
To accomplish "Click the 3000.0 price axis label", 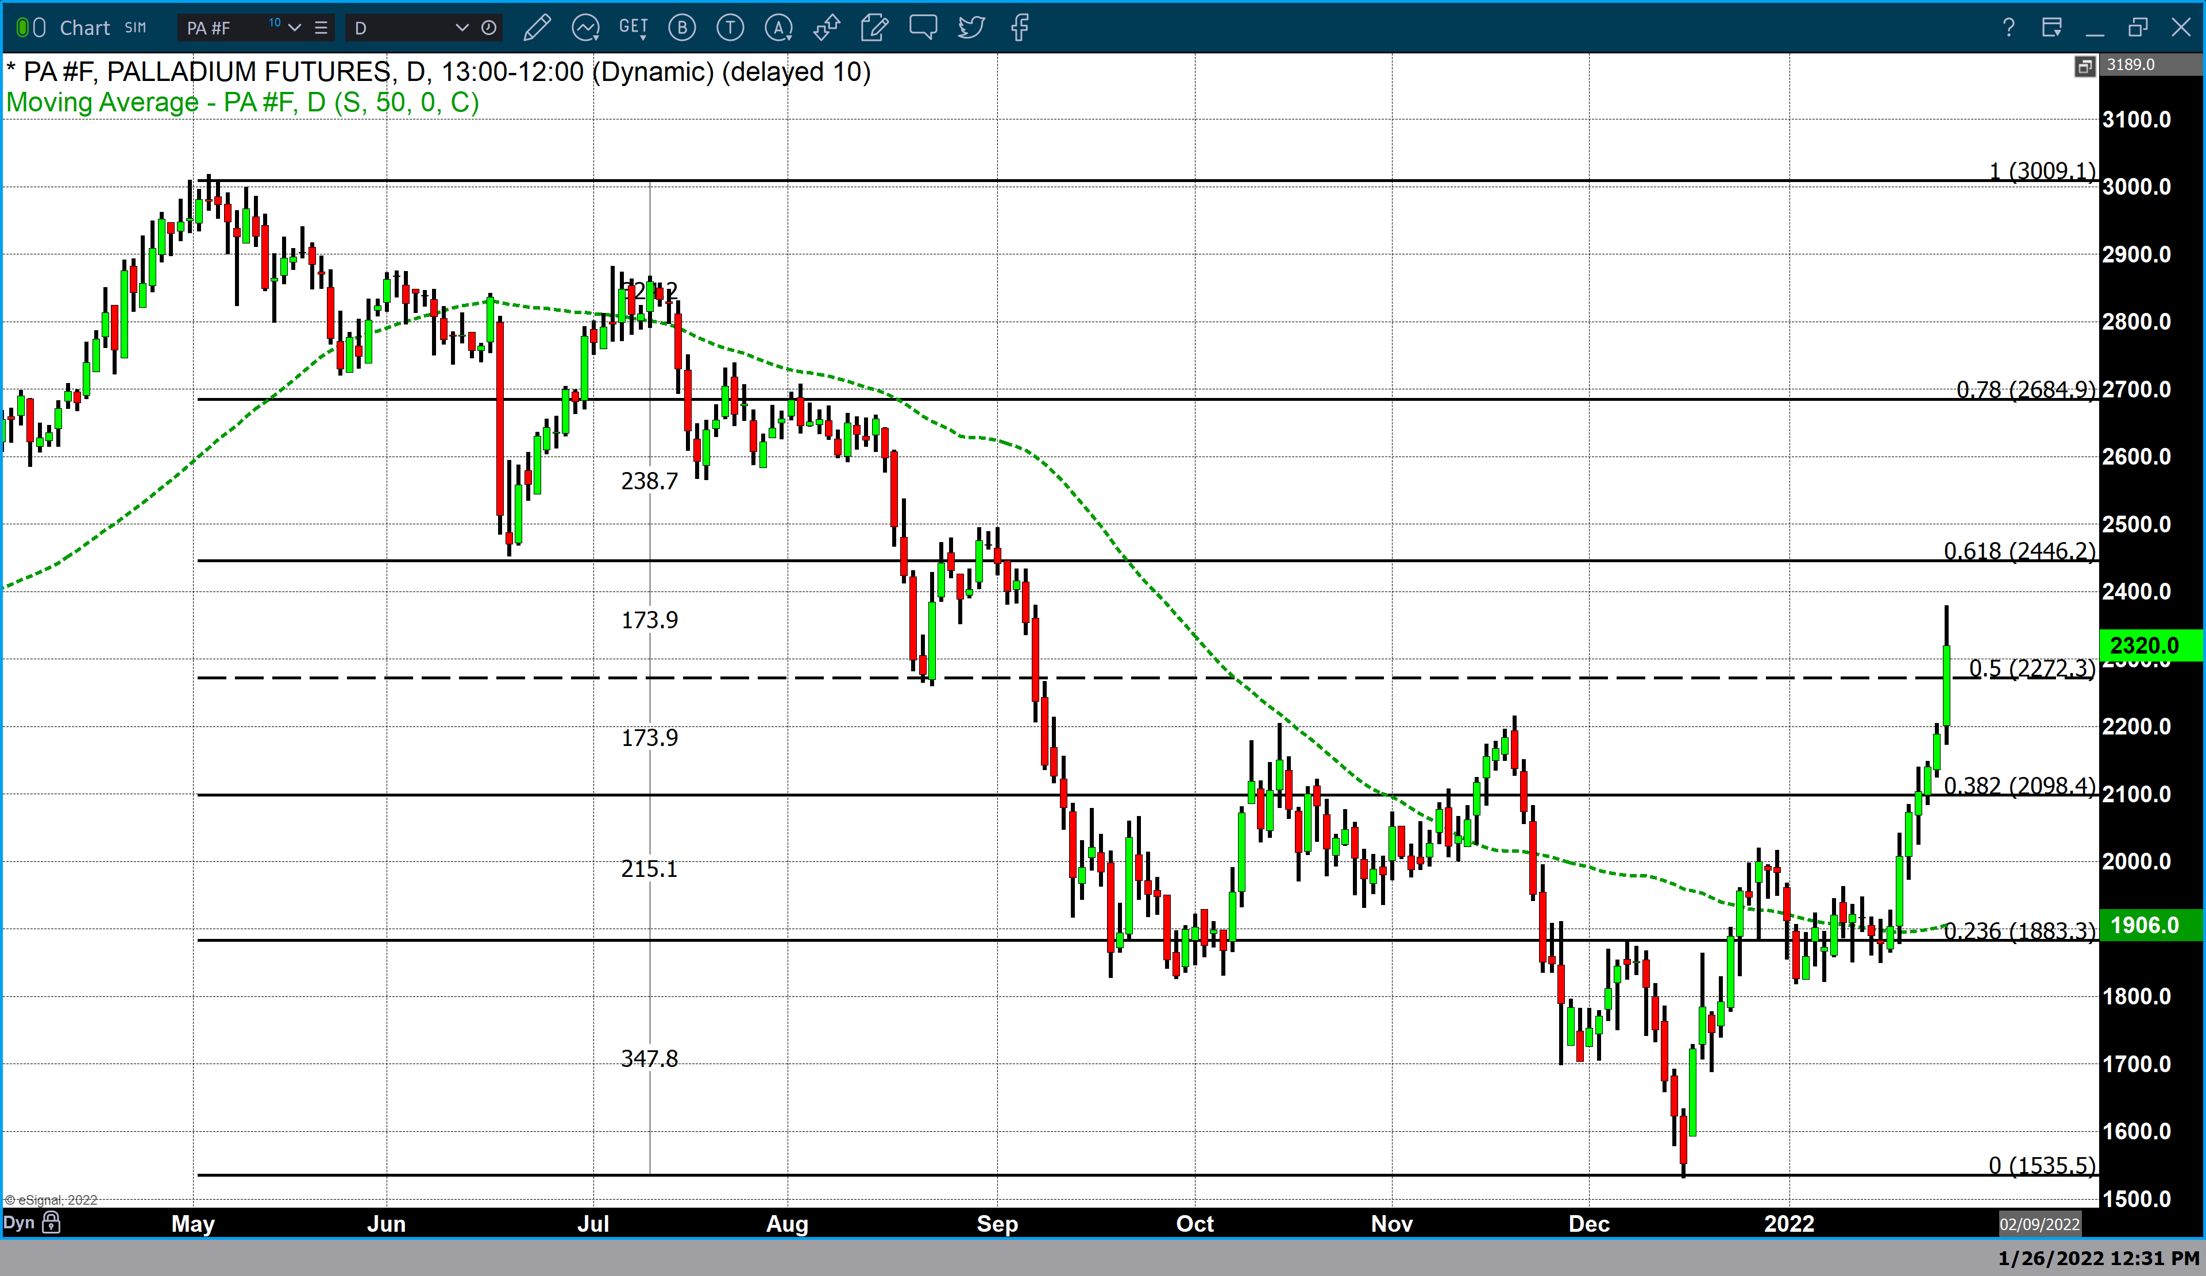I will 2137,187.
